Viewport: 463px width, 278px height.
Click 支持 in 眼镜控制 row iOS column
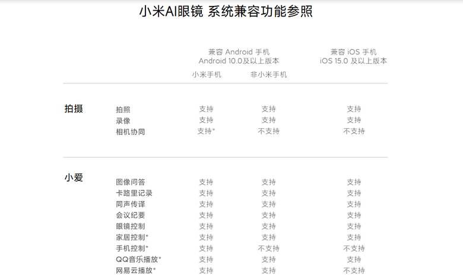coord(354,226)
